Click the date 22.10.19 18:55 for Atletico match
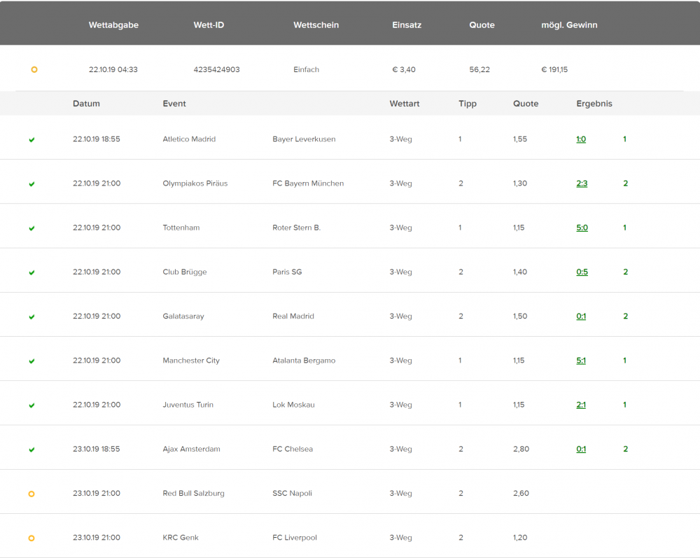 [97, 139]
